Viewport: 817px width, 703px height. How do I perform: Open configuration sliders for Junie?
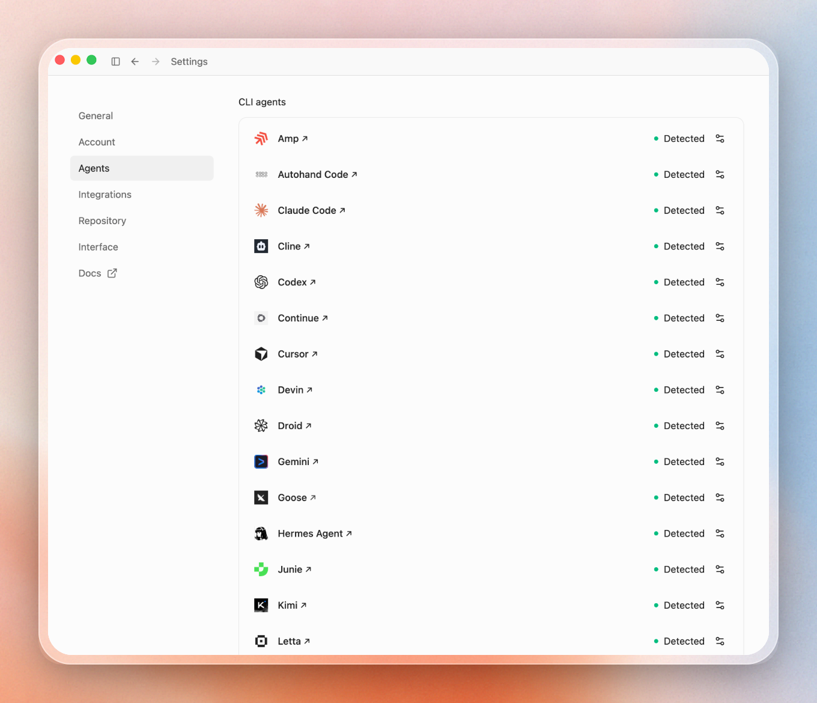(x=720, y=570)
